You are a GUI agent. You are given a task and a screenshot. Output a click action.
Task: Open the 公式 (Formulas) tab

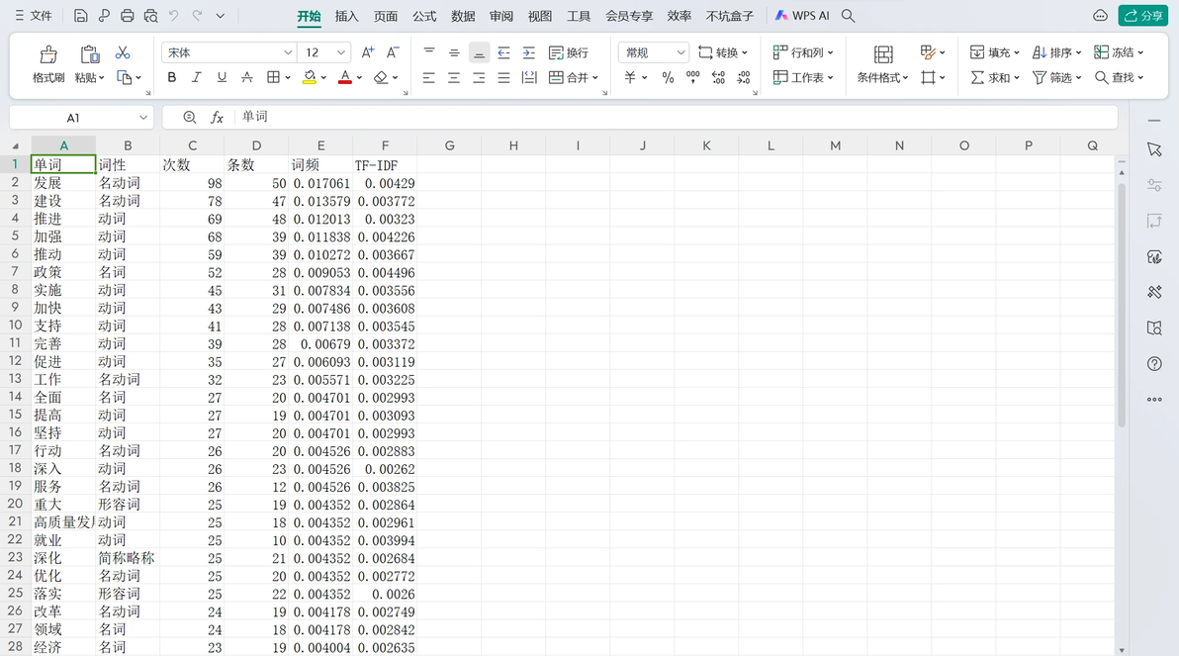(x=424, y=16)
